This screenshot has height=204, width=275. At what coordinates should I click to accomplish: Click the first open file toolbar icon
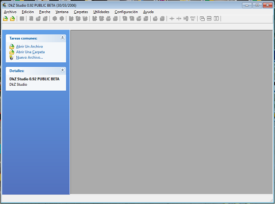click(x=6, y=19)
